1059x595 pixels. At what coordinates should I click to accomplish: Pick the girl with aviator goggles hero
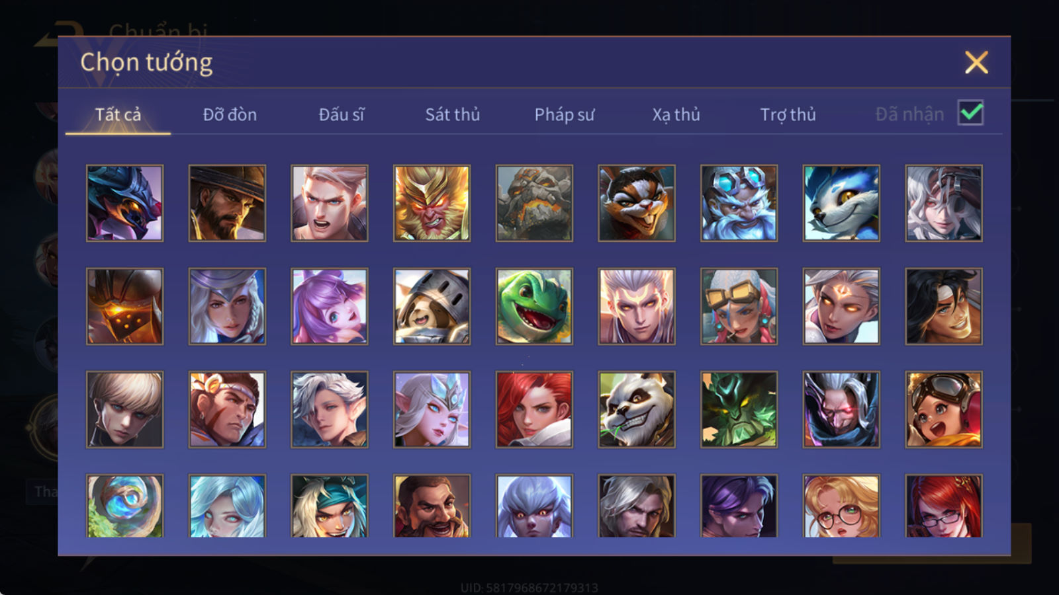(944, 409)
